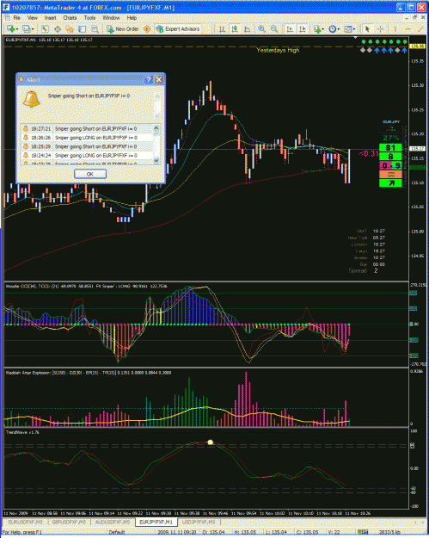Select the 18:25:29 alert row
Screen dimensions: 429x538
[x=87, y=146]
